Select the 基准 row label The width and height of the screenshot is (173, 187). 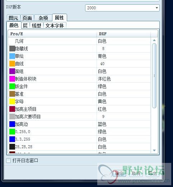click(x=19, y=94)
